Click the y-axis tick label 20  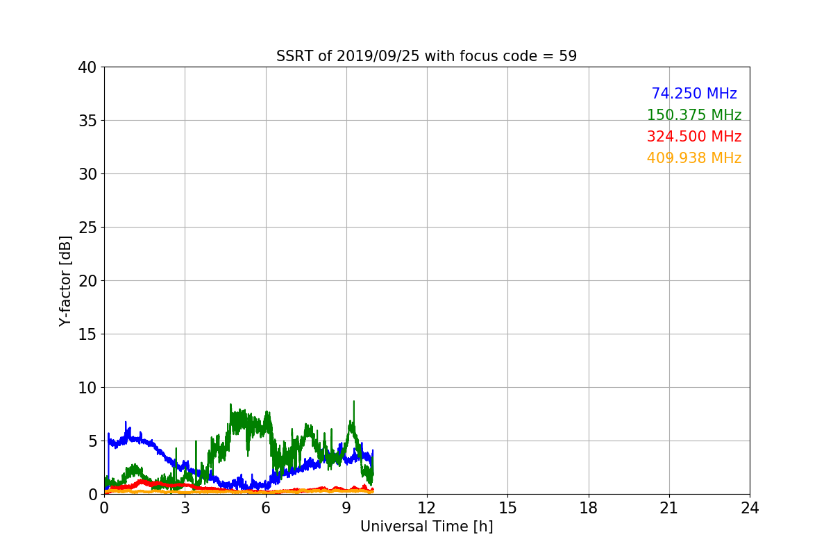(x=87, y=281)
